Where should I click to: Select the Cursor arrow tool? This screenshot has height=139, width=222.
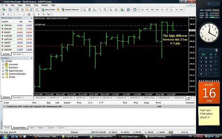pyautogui.click(x=4, y=14)
